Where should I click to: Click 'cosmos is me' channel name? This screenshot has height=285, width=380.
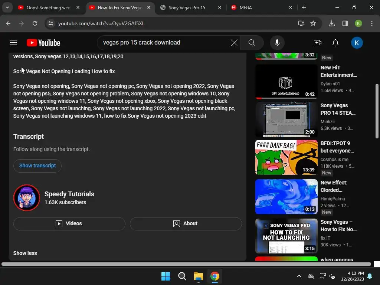click(x=334, y=159)
